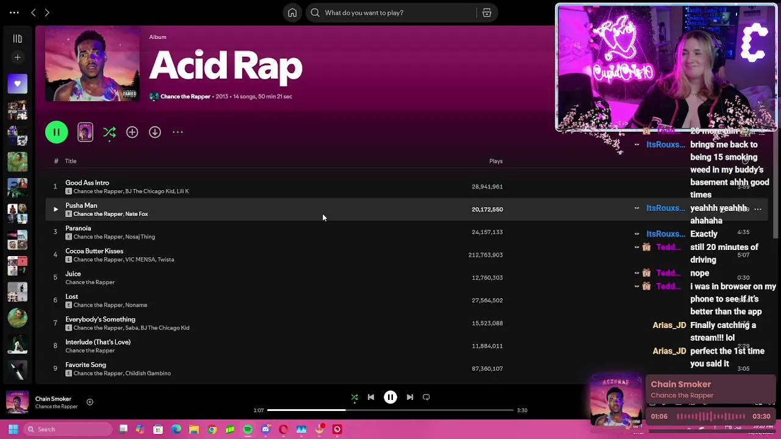The image size is (781, 439).
Task: Click the Plays column header
Action: (496, 161)
